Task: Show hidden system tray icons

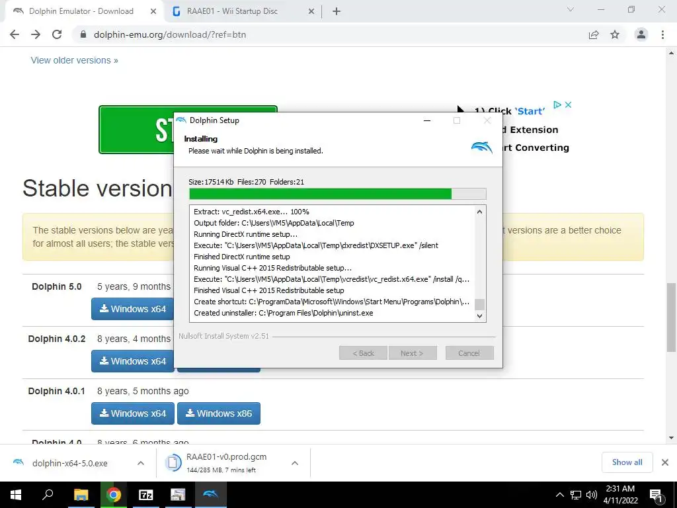Action: tap(559, 495)
